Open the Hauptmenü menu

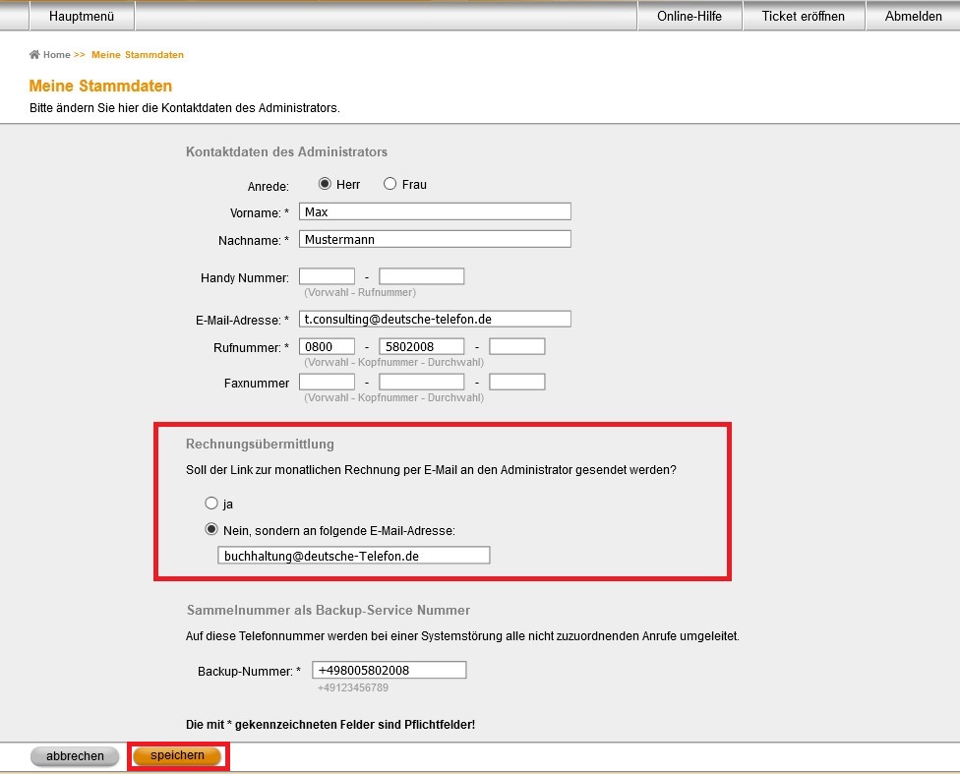coord(82,16)
